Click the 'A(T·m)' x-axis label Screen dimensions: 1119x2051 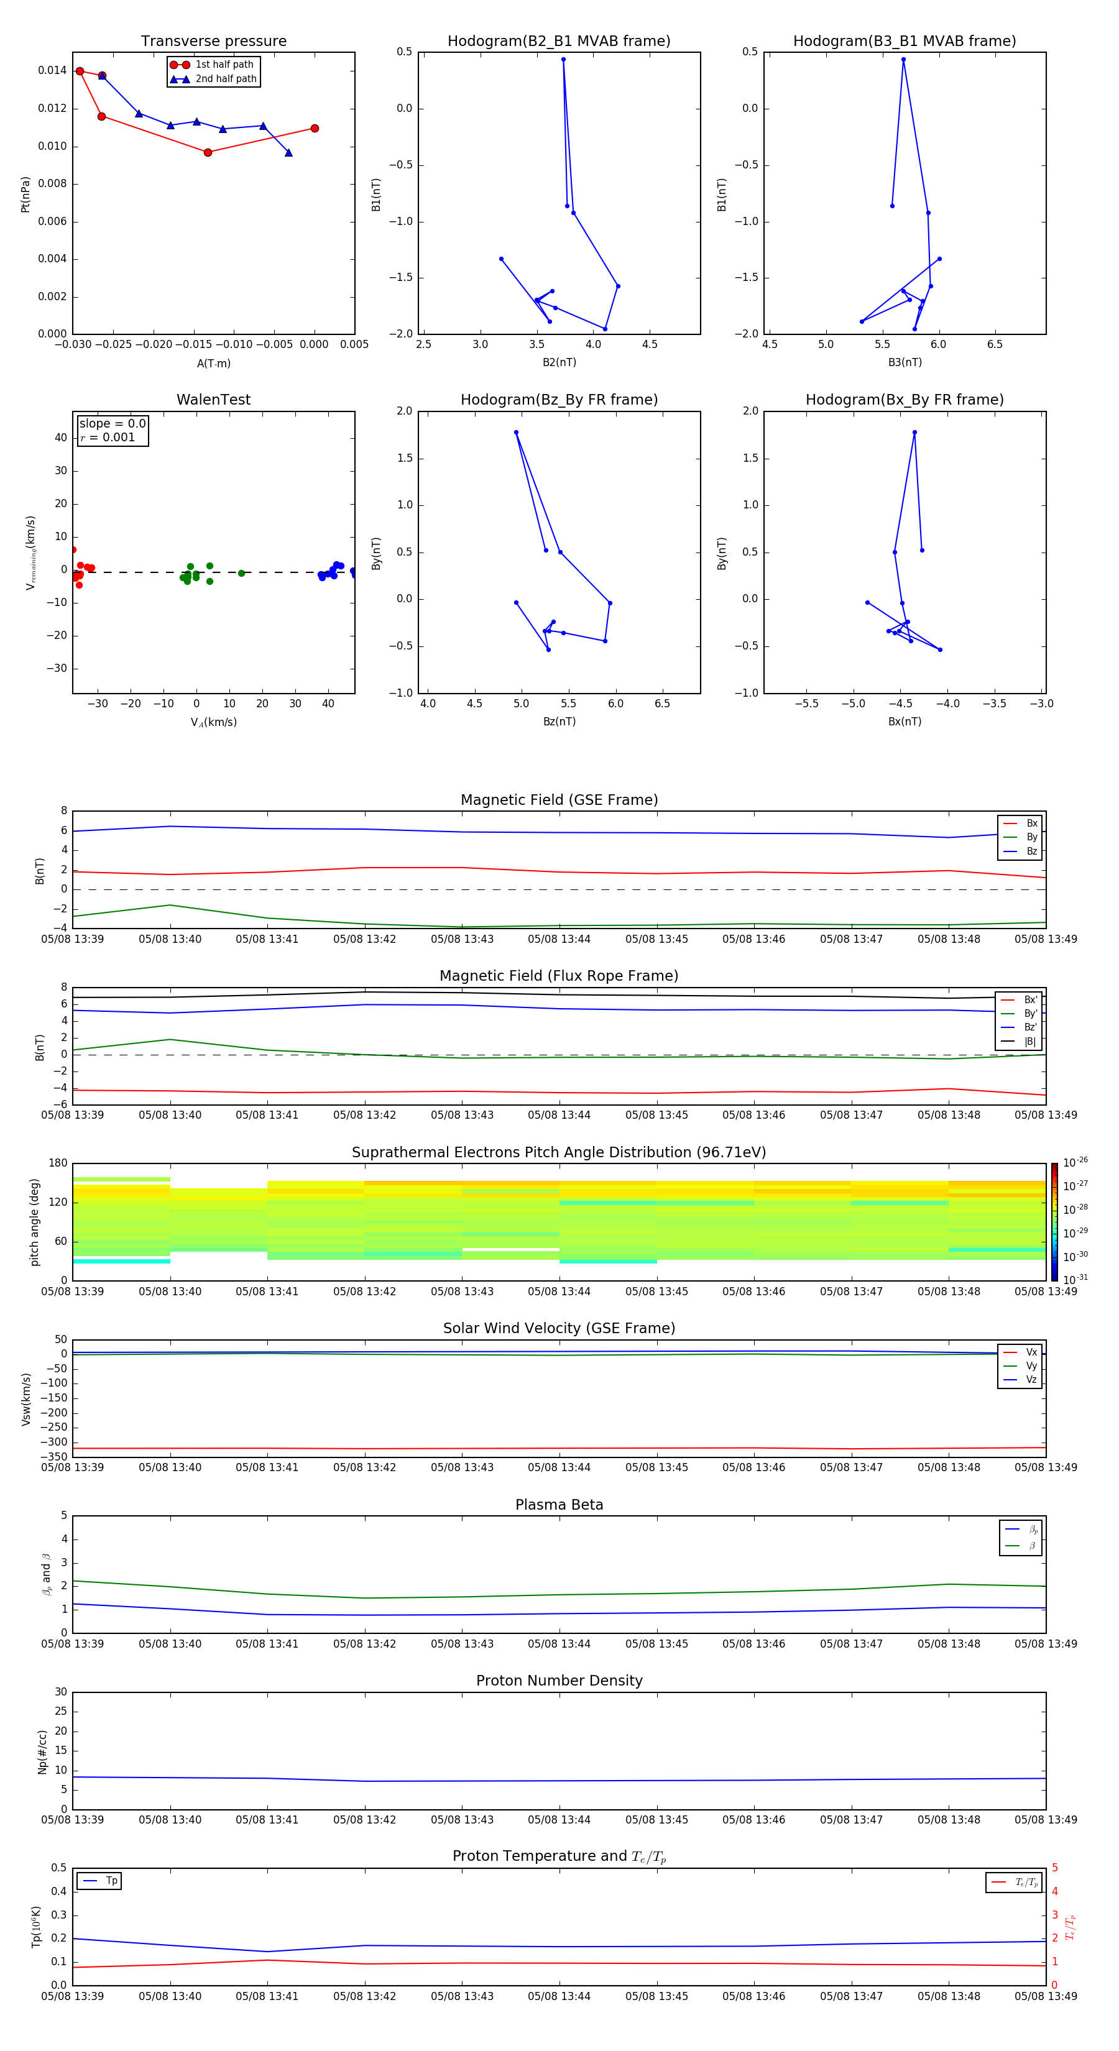click(x=213, y=363)
